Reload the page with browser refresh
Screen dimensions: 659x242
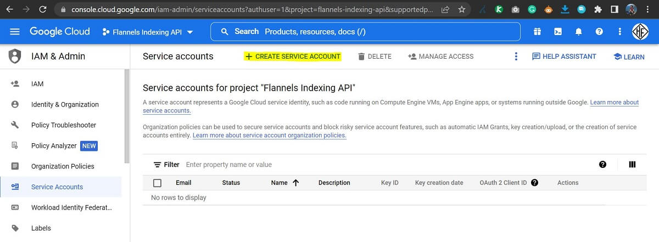click(45, 9)
